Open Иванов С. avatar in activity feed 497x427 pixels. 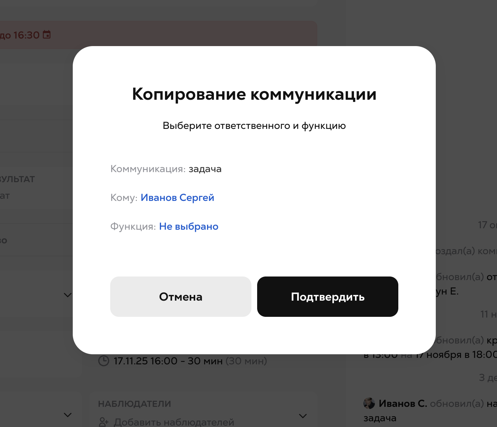pos(369,403)
